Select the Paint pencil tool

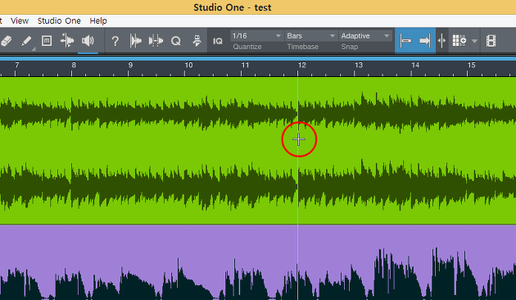(26, 41)
